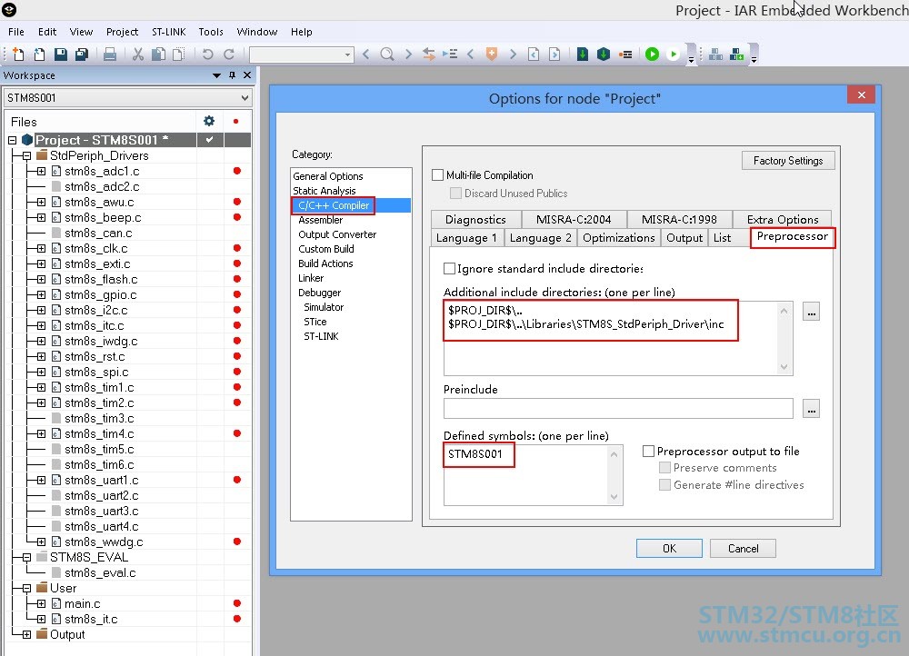Image resolution: width=909 pixels, height=656 pixels.
Task: Select stm8s_gpio.c in file tree
Action: click(100, 294)
